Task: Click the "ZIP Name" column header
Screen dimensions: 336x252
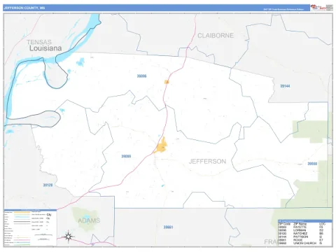Action: [x=300, y=224]
